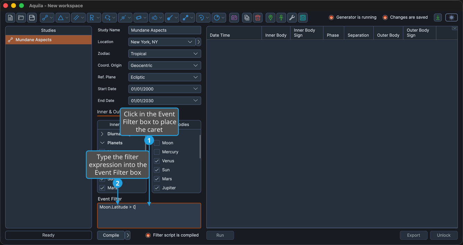Click the arrow button beside Location
The width and height of the screenshot is (463, 245).
click(198, 42)
